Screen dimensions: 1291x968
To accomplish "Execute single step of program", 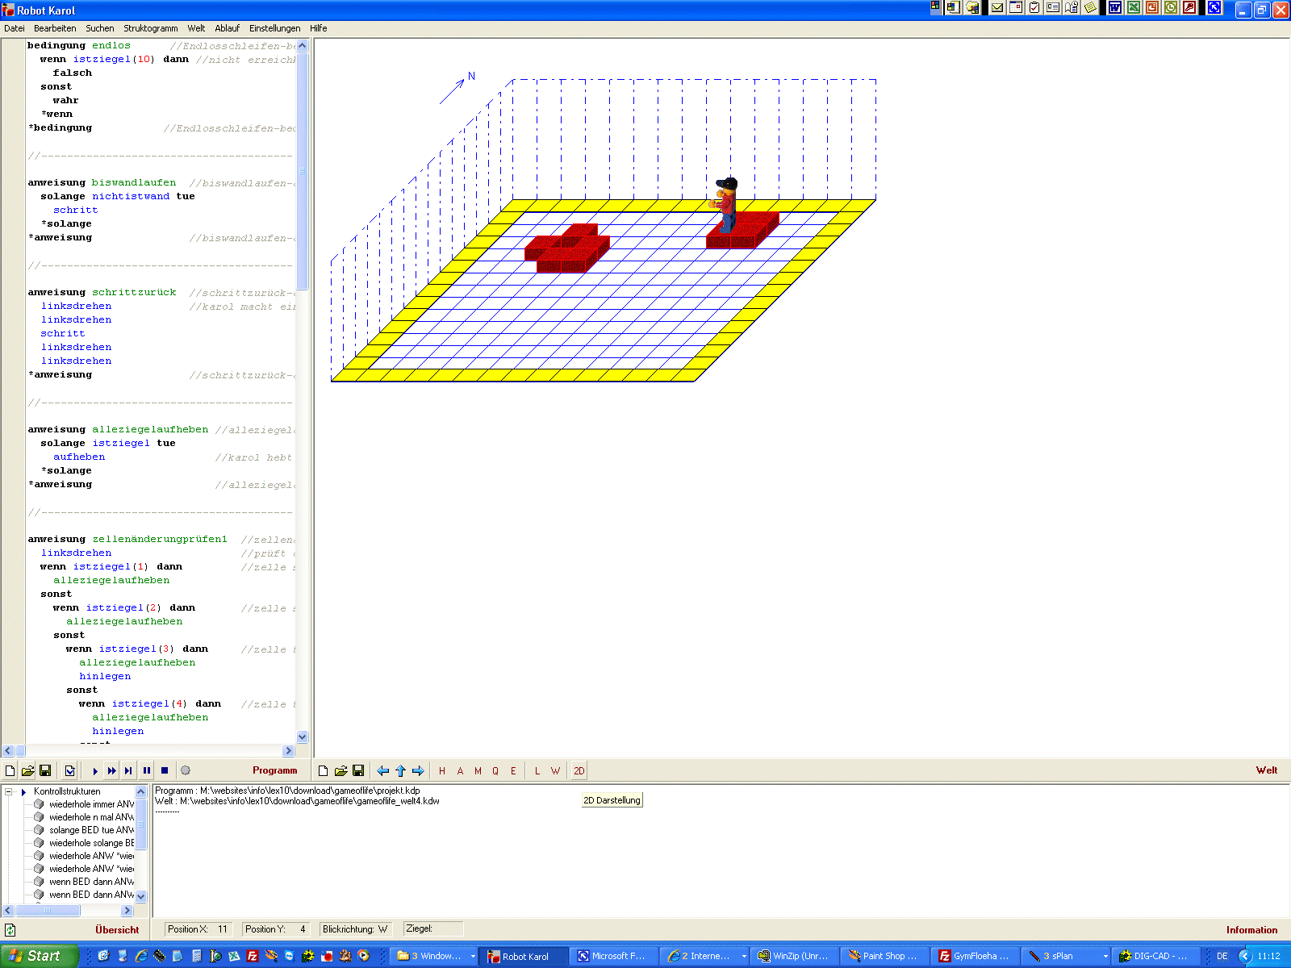I will 128,770.
